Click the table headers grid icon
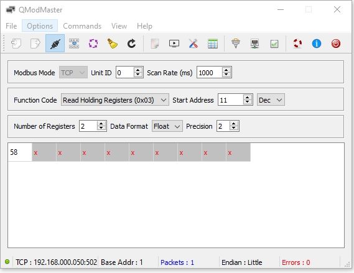354x273 pixels. coord(212,44)
